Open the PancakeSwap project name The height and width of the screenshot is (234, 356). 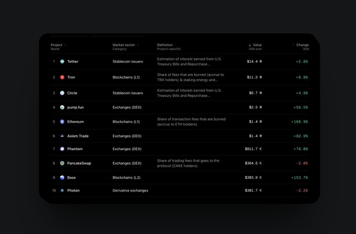pos(79,163)
